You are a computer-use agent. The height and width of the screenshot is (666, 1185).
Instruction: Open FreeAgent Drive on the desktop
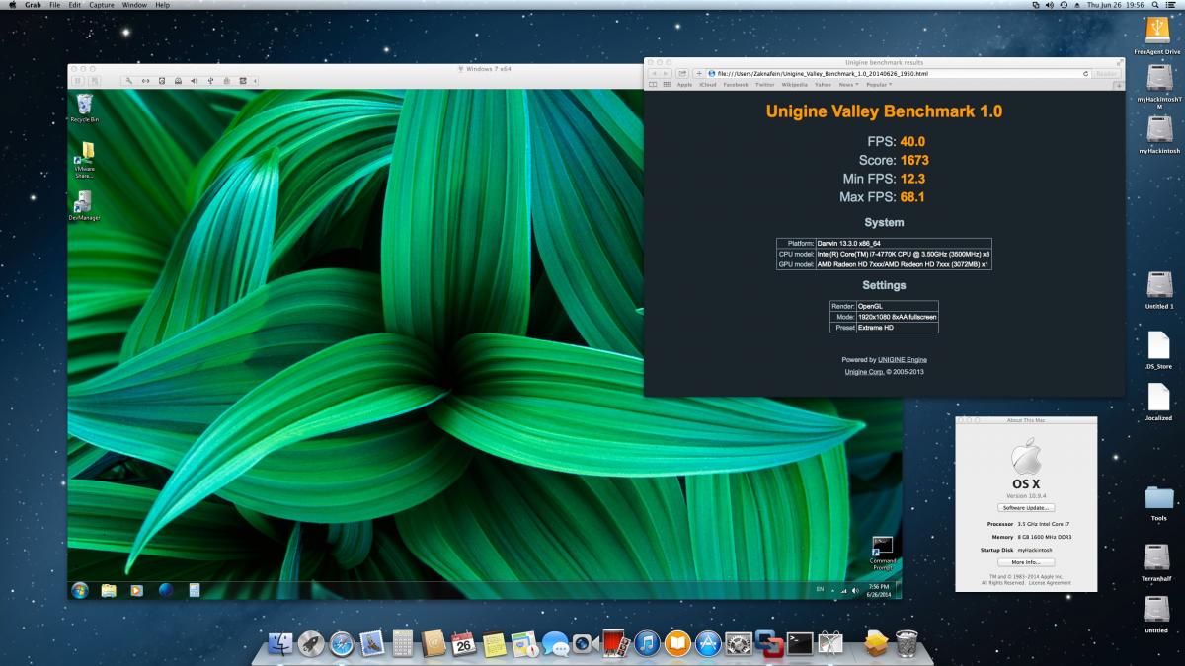[1158, 35]
